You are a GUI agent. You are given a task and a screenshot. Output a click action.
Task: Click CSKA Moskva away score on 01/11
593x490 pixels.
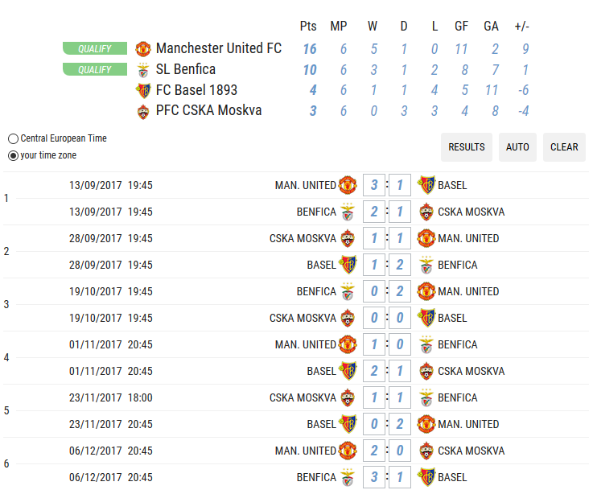click(400, 371)
